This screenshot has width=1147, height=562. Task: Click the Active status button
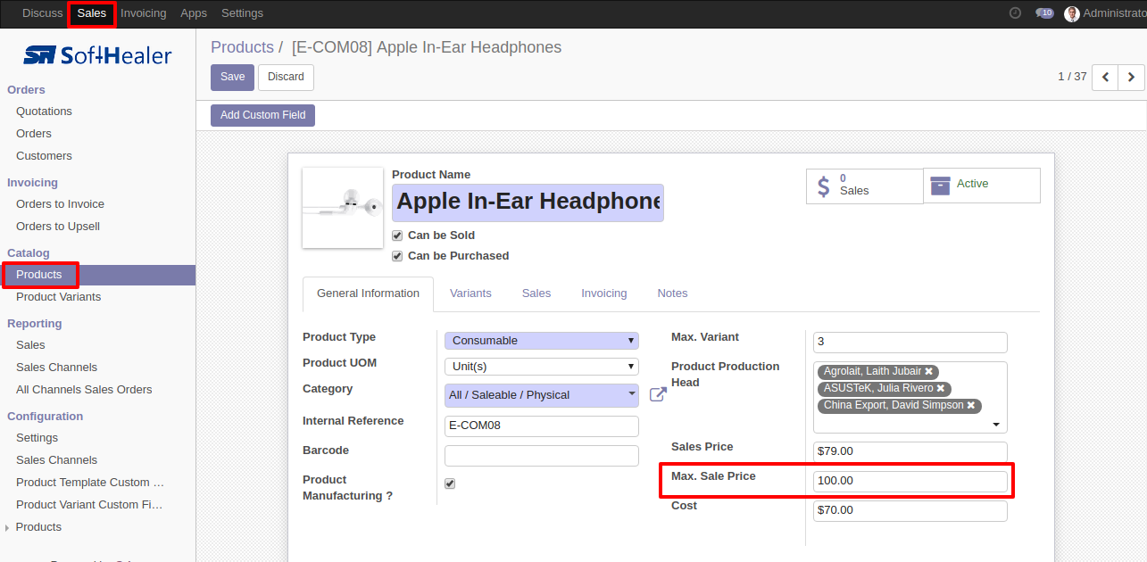[x=982, y=186]
